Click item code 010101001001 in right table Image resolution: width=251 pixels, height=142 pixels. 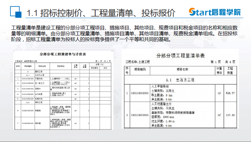click(139, 93)
